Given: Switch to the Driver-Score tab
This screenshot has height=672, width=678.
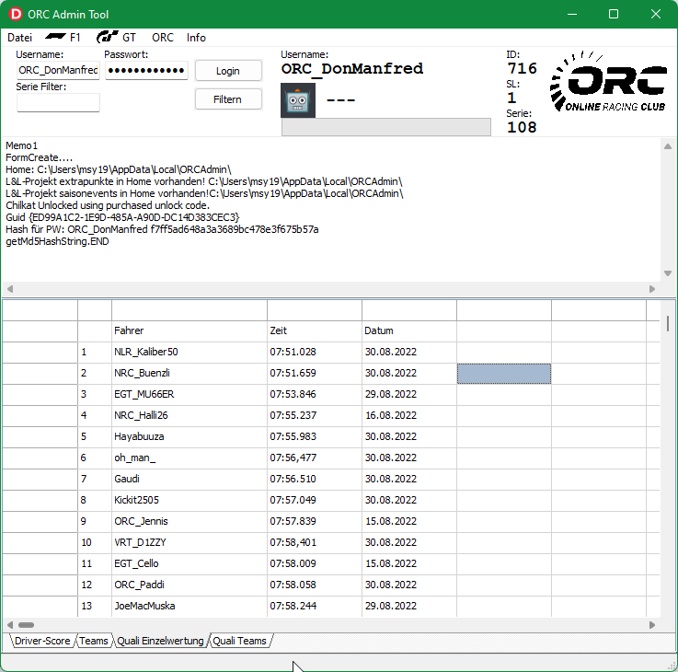Looking at the screenshot, I should pyautogui.click(x=42, y=641).
